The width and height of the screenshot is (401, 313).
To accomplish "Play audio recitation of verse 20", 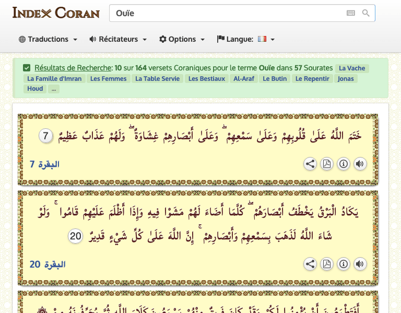I will [x=360, y=264].
